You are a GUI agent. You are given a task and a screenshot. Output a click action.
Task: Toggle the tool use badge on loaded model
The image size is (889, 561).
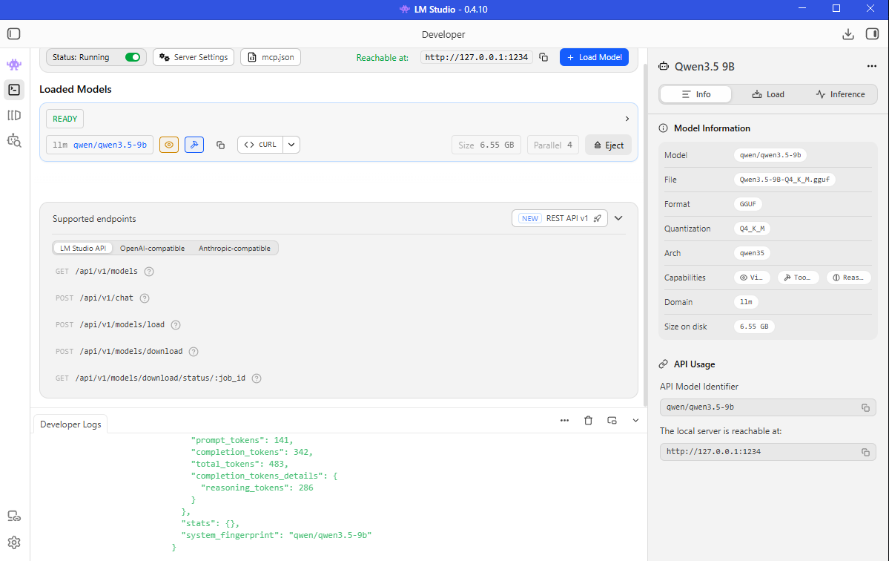[x=194, y=145]
